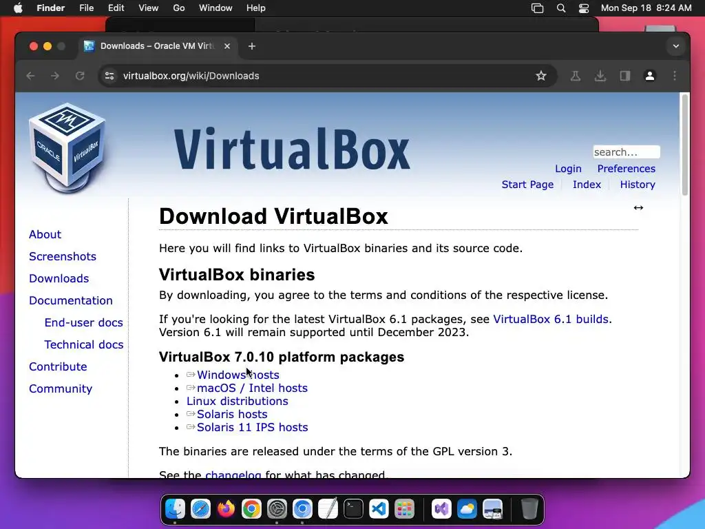The image size is (705, 529).
Task: Open the Preferences link
Action: click(627, 169)
